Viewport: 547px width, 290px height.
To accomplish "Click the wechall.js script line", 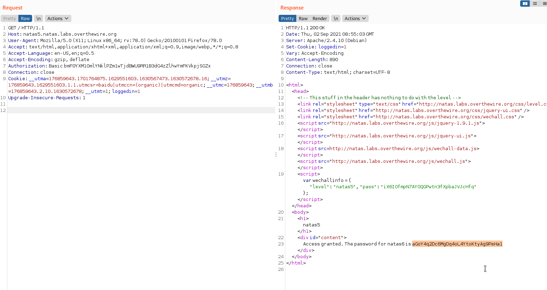I will [384, 161].
